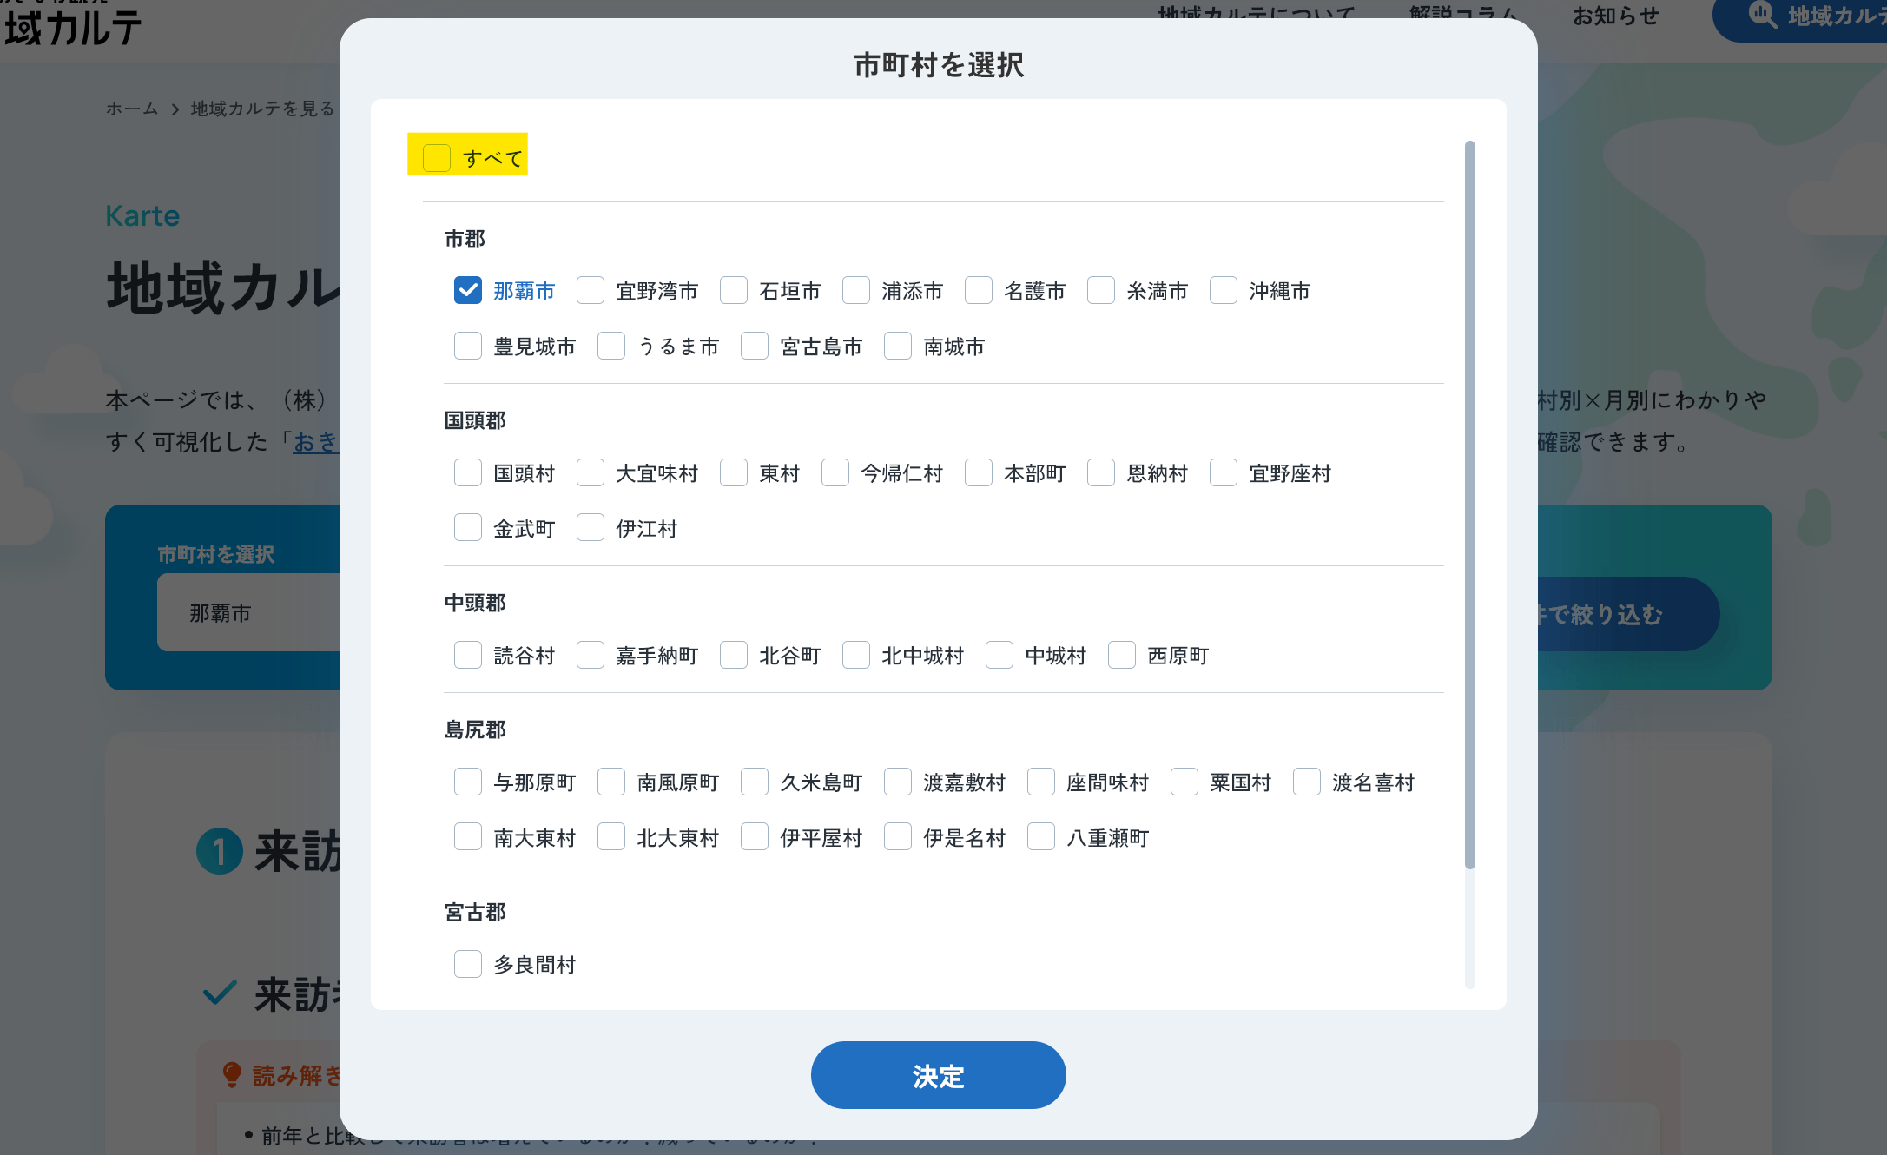
Task: Check the 久米島町 checkbox
Action: (x=755, y=782)
